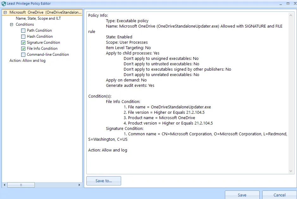Collapse the Conditions tree node
Screen dimensions: 297x199
[x=11, y=24]
